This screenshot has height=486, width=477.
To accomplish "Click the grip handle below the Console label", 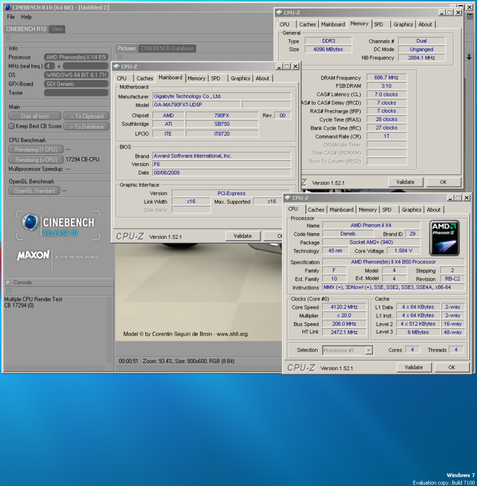I will (9, 290).
